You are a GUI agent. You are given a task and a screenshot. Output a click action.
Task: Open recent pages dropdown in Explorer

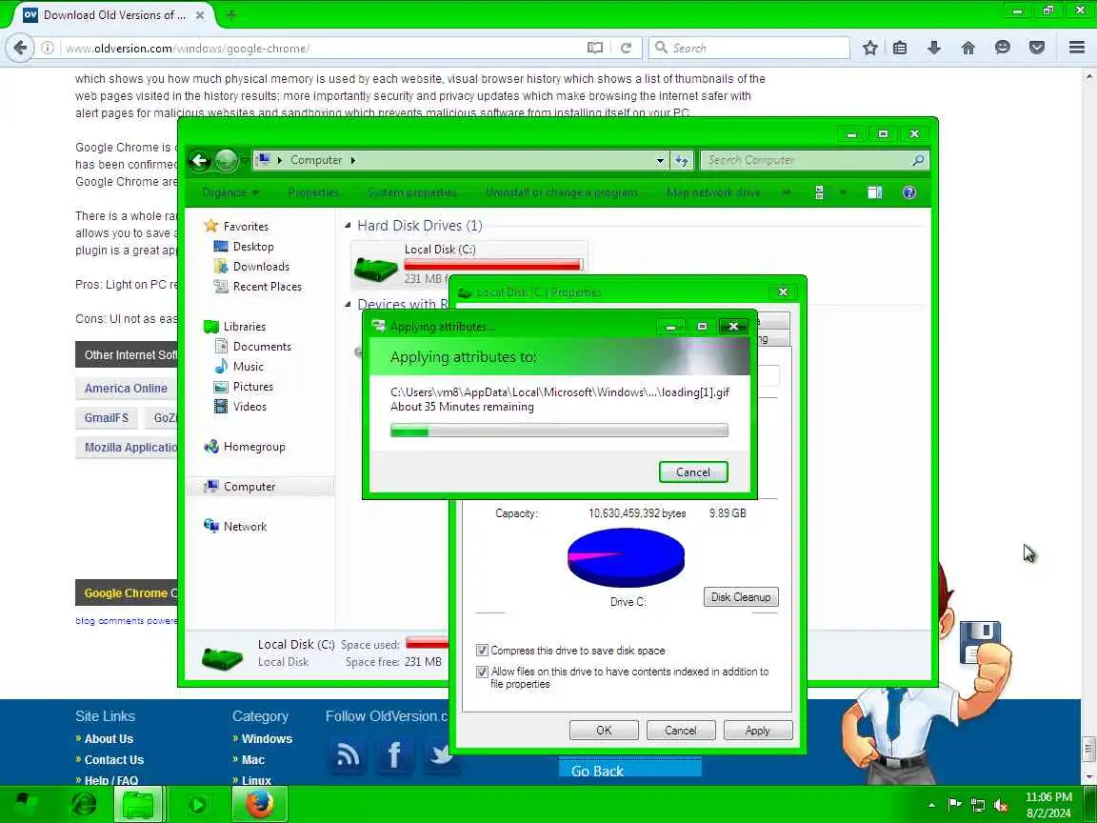[244, 160]
